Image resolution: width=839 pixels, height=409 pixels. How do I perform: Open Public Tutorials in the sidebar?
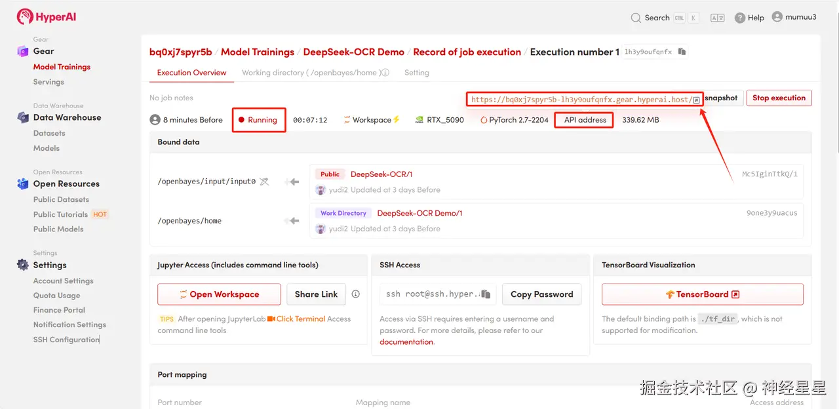click(x=60, y=214)
